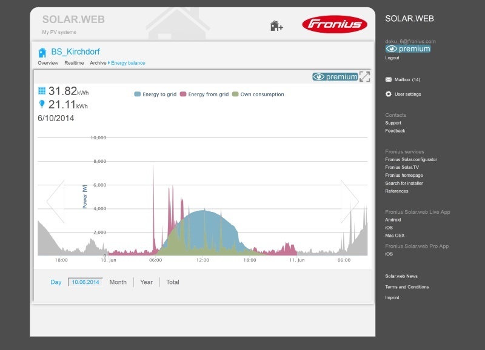Click the Fronius logo

[x=335, y=24]
